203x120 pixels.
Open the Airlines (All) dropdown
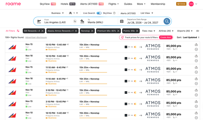[166, 31]
